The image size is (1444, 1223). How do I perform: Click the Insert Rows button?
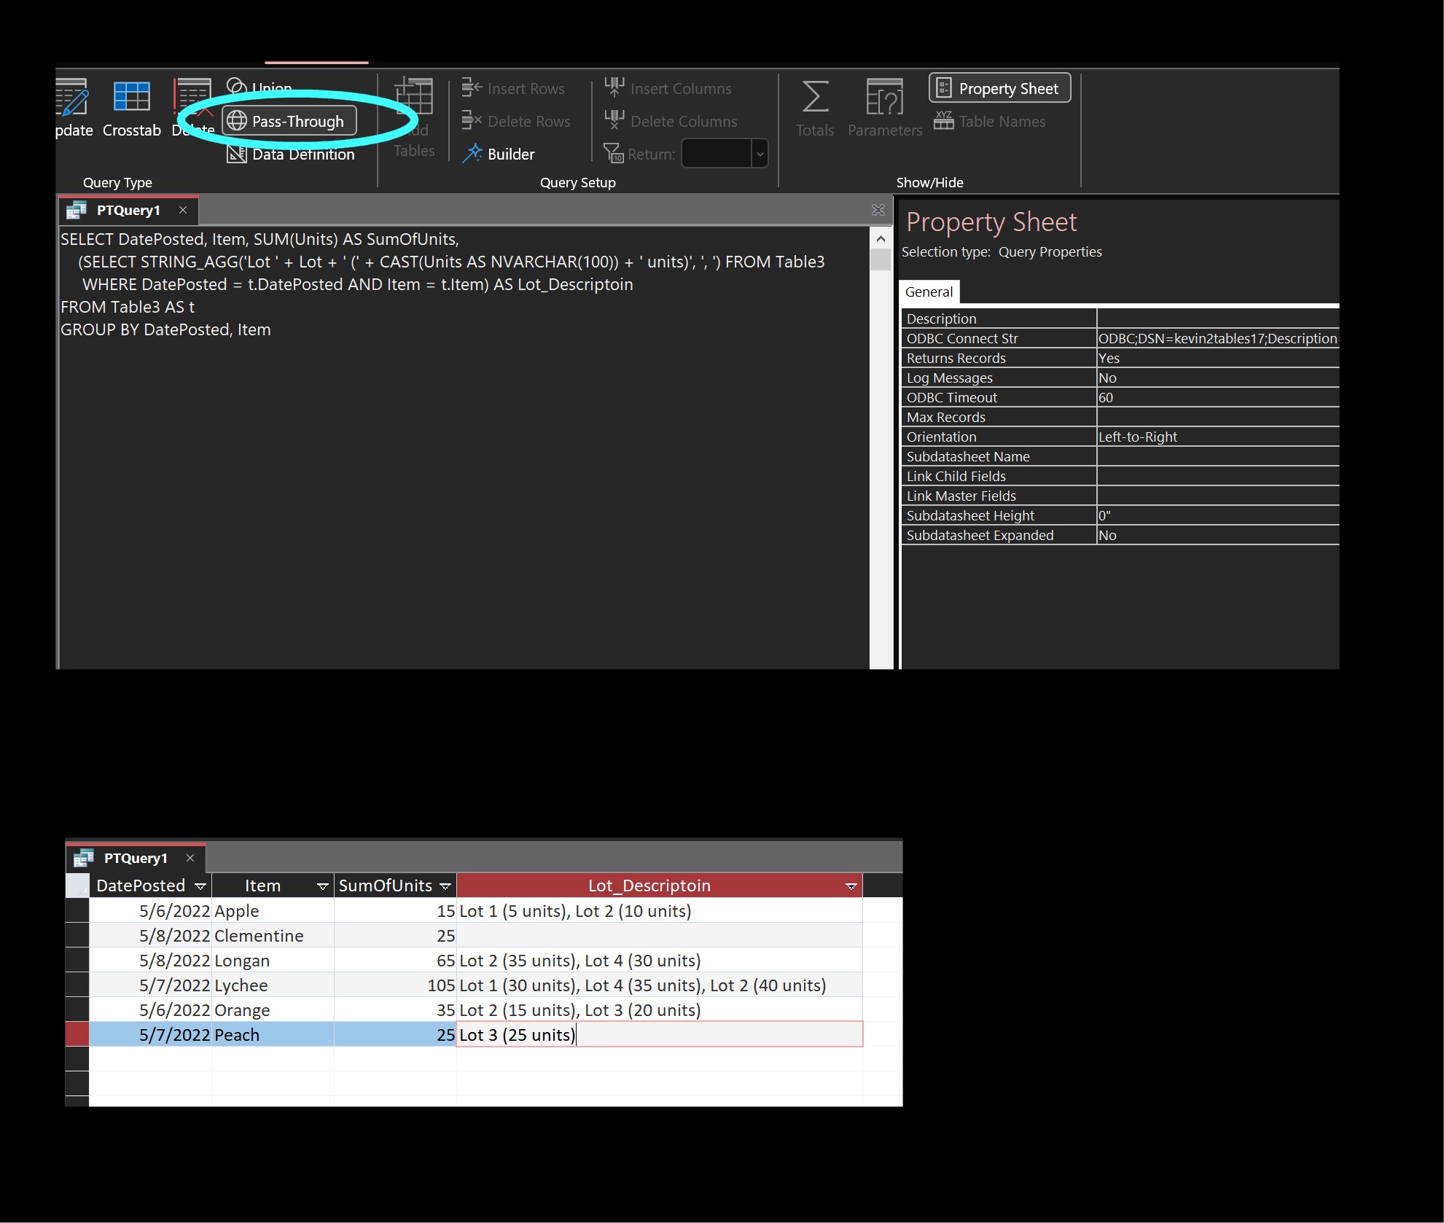[x=513, y=88]
